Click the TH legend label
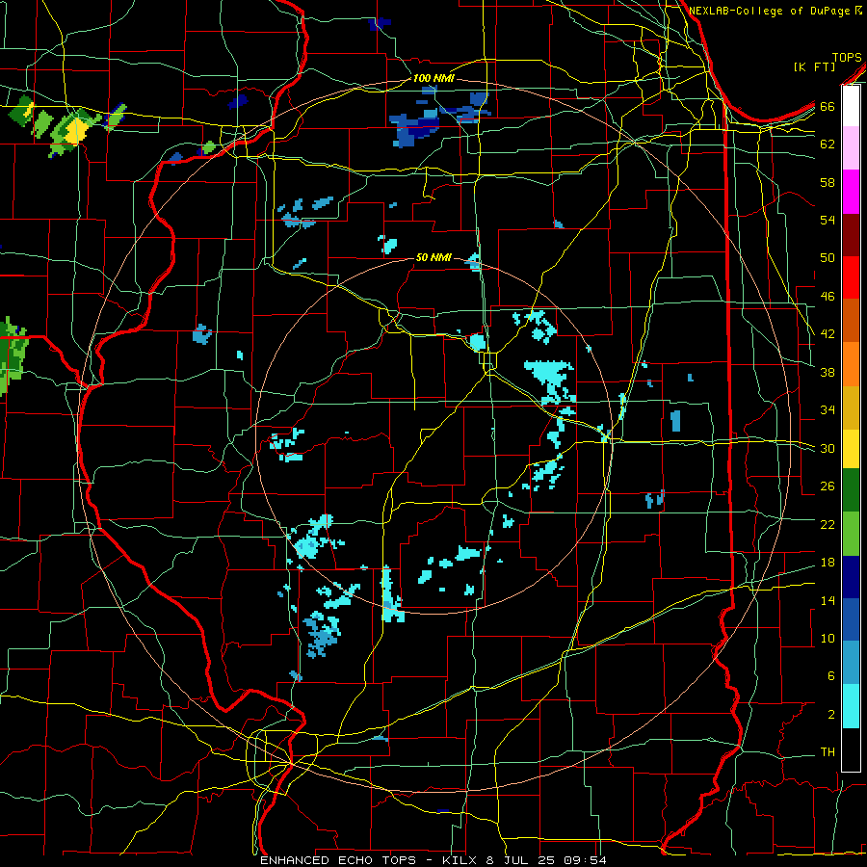The image size is (867, 867). [828, 752]
